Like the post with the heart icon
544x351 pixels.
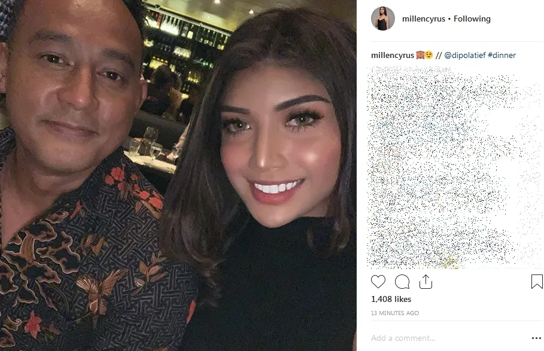click(x=378, y=282)
